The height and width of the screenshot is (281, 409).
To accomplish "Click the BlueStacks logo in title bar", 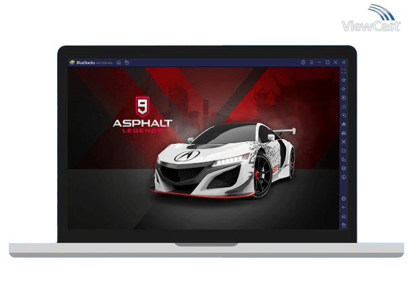I will [72, 62].
